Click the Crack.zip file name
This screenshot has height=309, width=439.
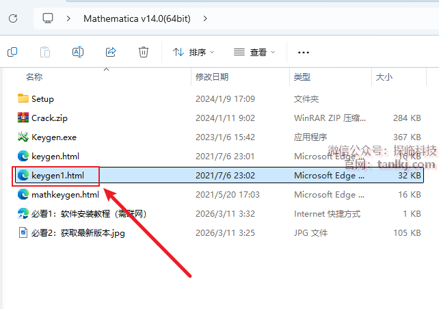pos(49,118)
